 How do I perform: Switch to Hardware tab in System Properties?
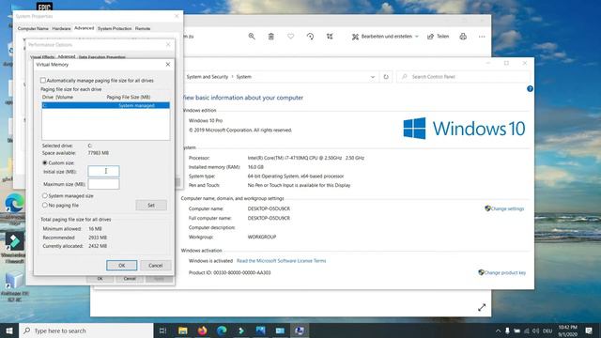(x=61, y=28)
